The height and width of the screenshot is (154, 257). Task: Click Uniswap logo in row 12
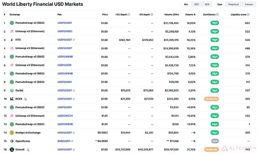tap(12, 116)
